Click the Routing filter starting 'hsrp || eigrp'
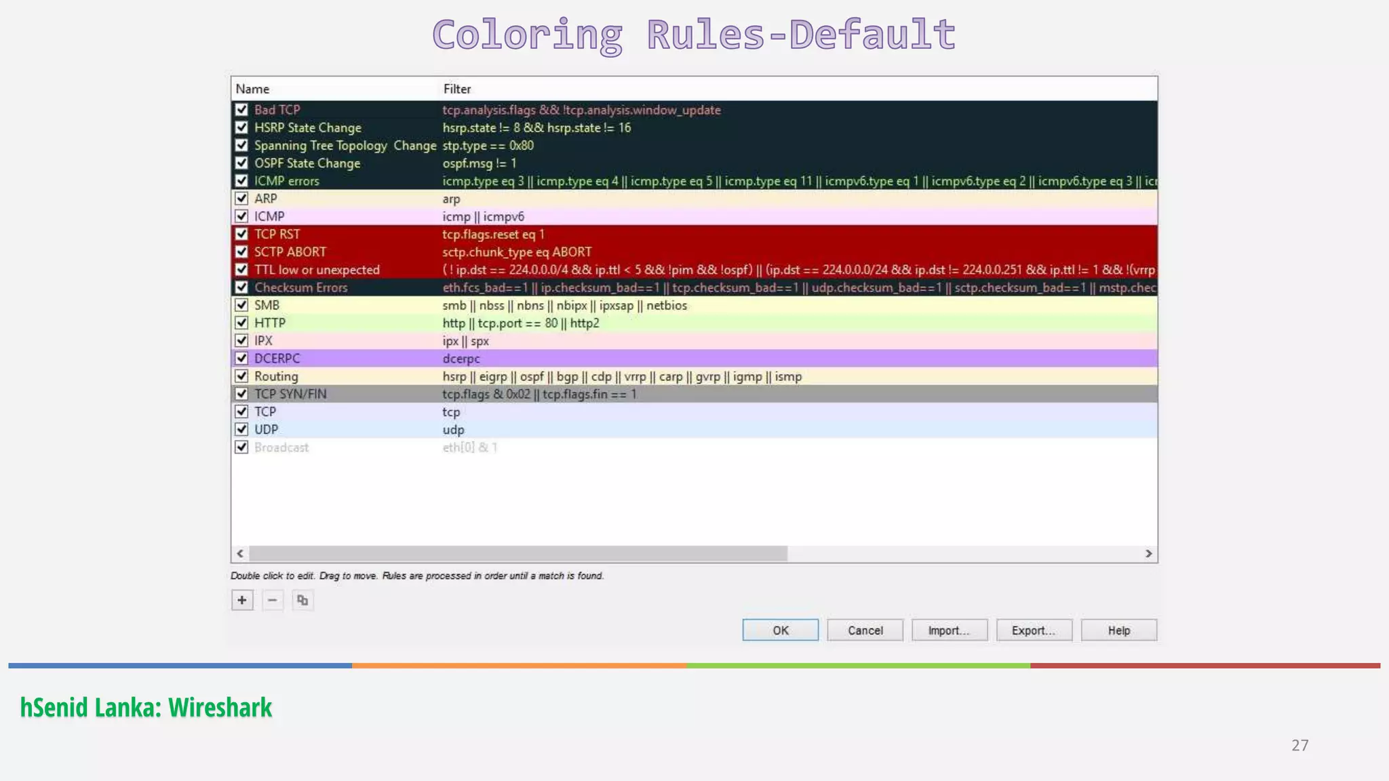This screenshot has width=1389, height=781. [622, 376]
